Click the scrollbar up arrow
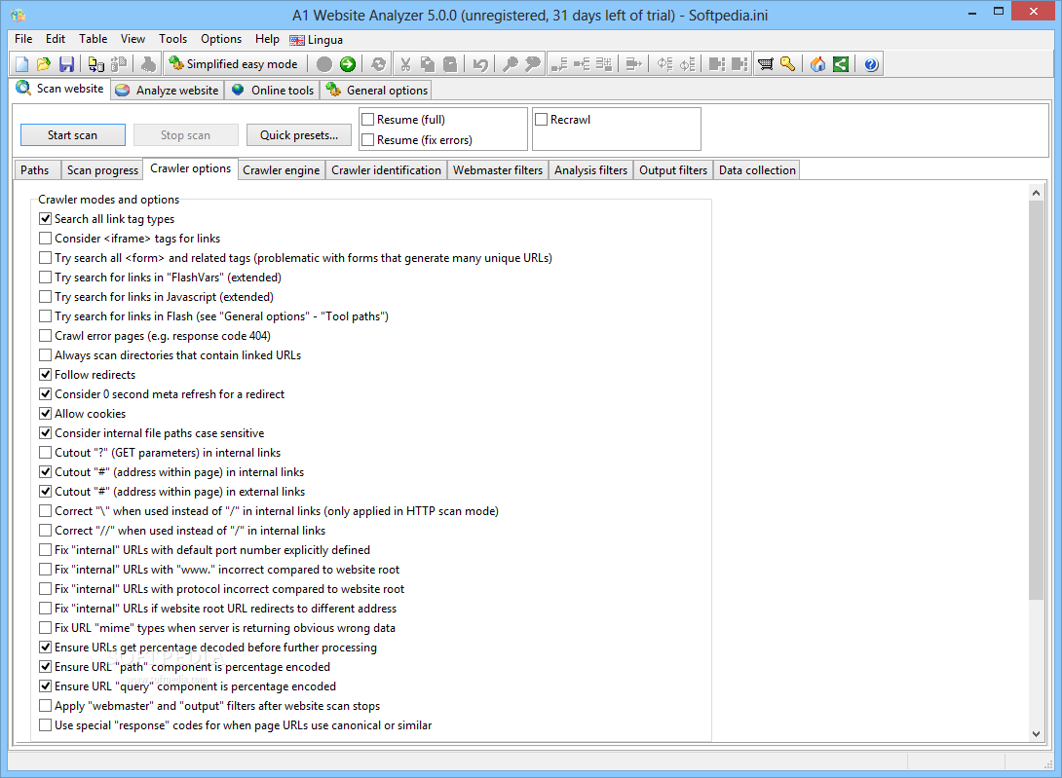Image resolution: width=1062 pixels, height=778 pixels. click(x=1036, y=193)
